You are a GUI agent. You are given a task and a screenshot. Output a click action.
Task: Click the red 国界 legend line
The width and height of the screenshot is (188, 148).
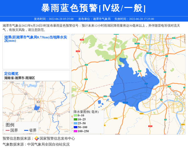click(x=7, y=130)
